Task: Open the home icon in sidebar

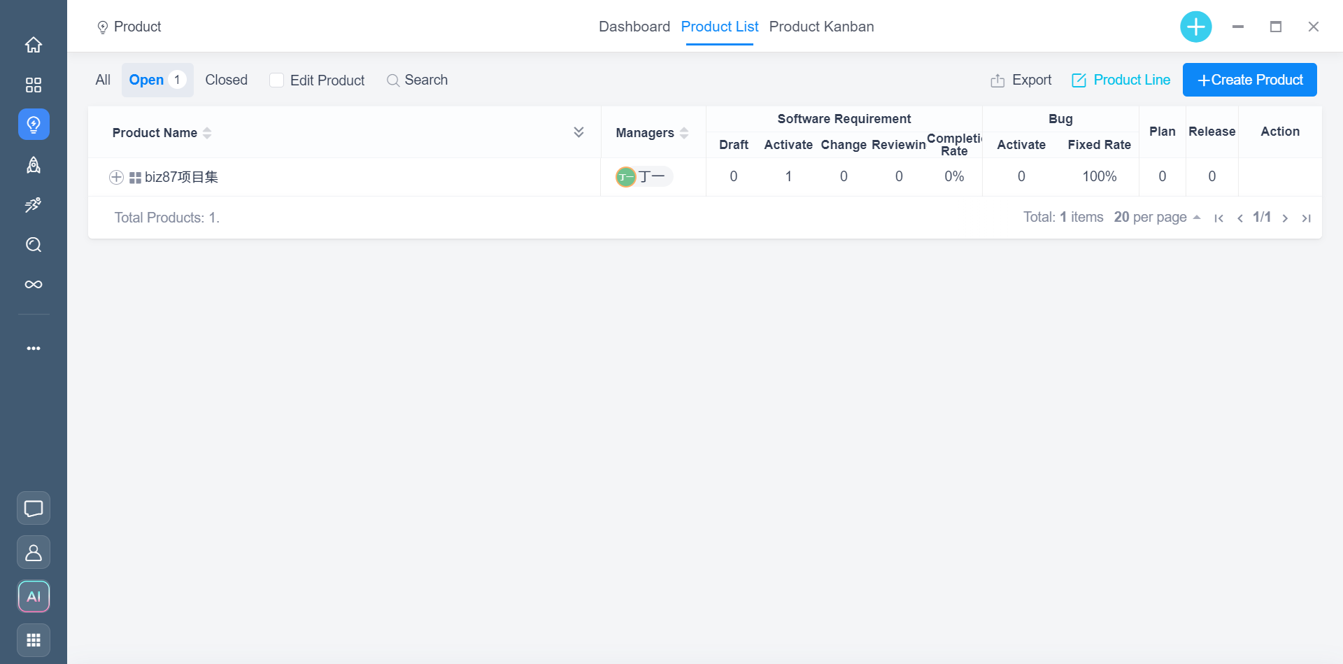Action: coord(34,45)
